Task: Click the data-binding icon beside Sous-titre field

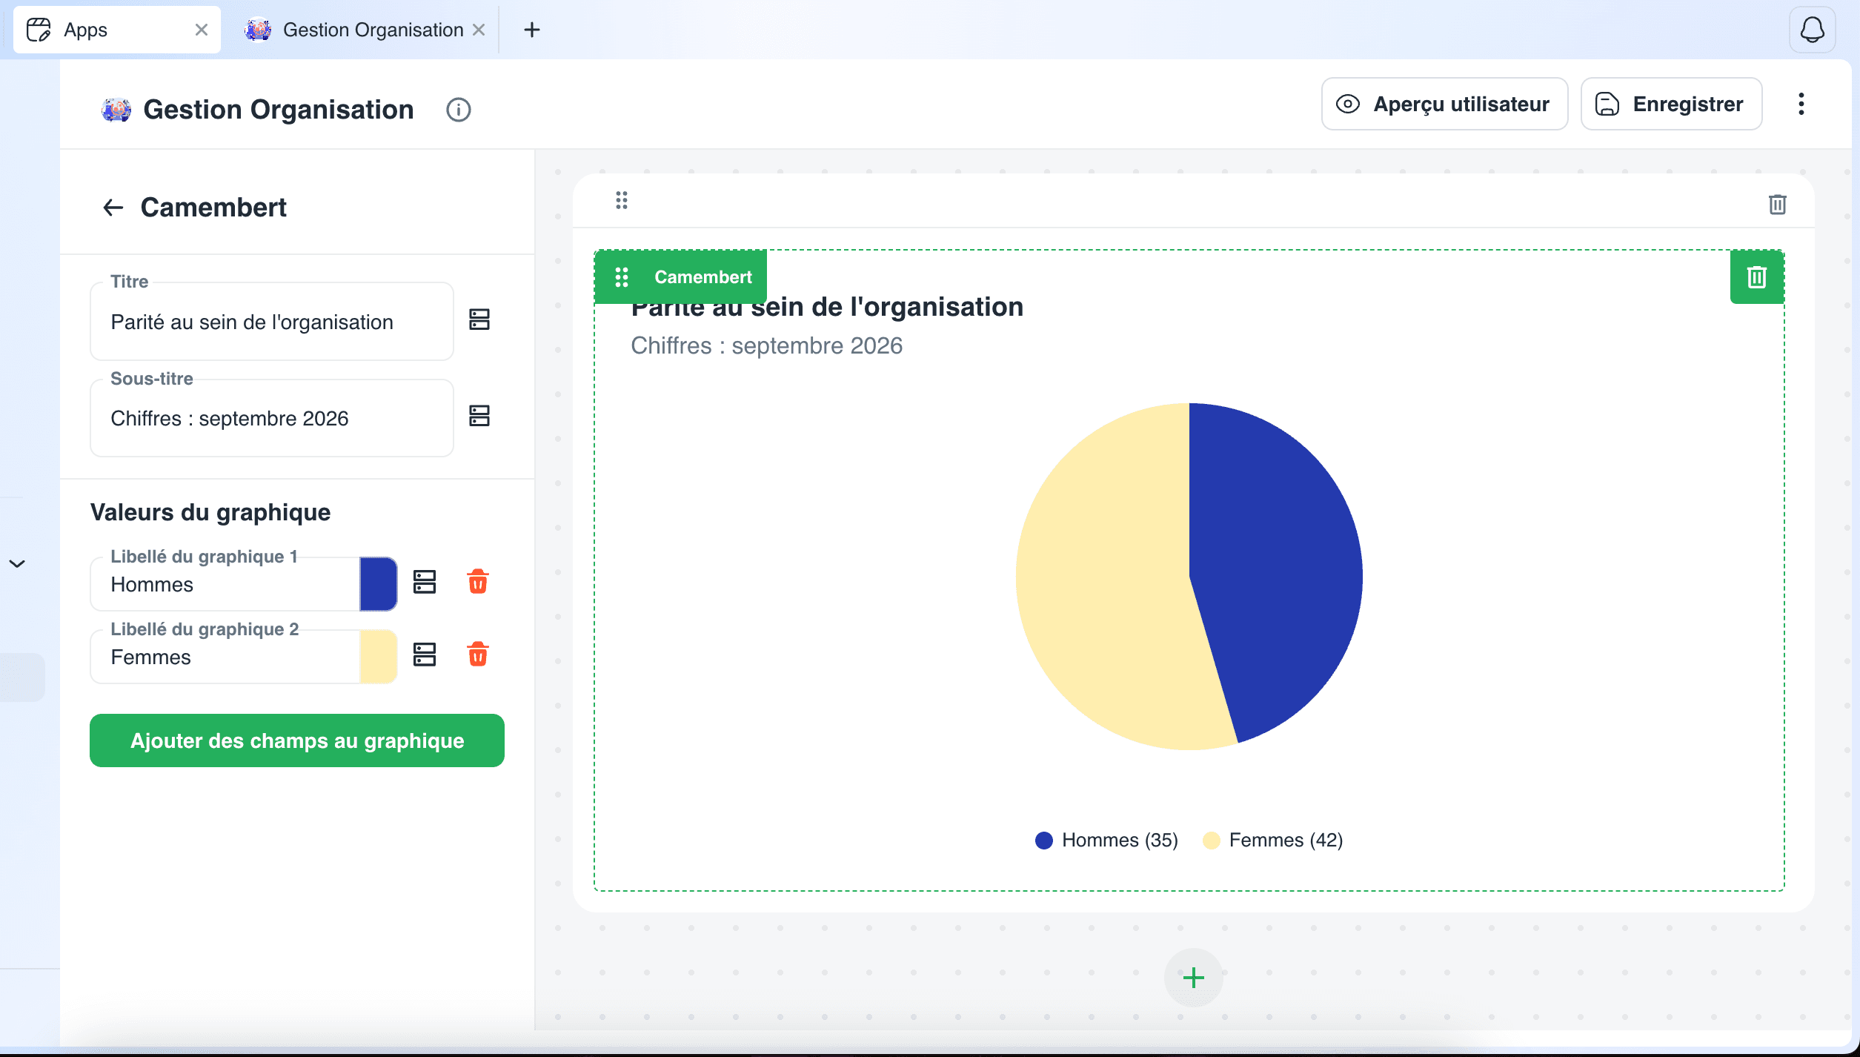Action: [479, 416]
